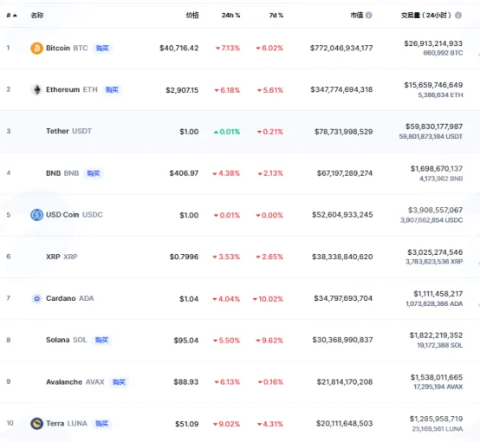
Task: Open the market cap info icon
Action: (x=369, y=15)
